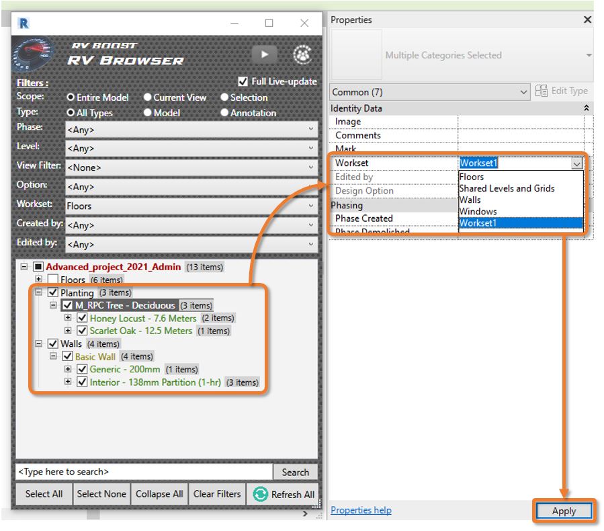Open the Option filter dropdown
Viewport: 604px width, 531px height.
pyautogui.click(x=191, y=186)
